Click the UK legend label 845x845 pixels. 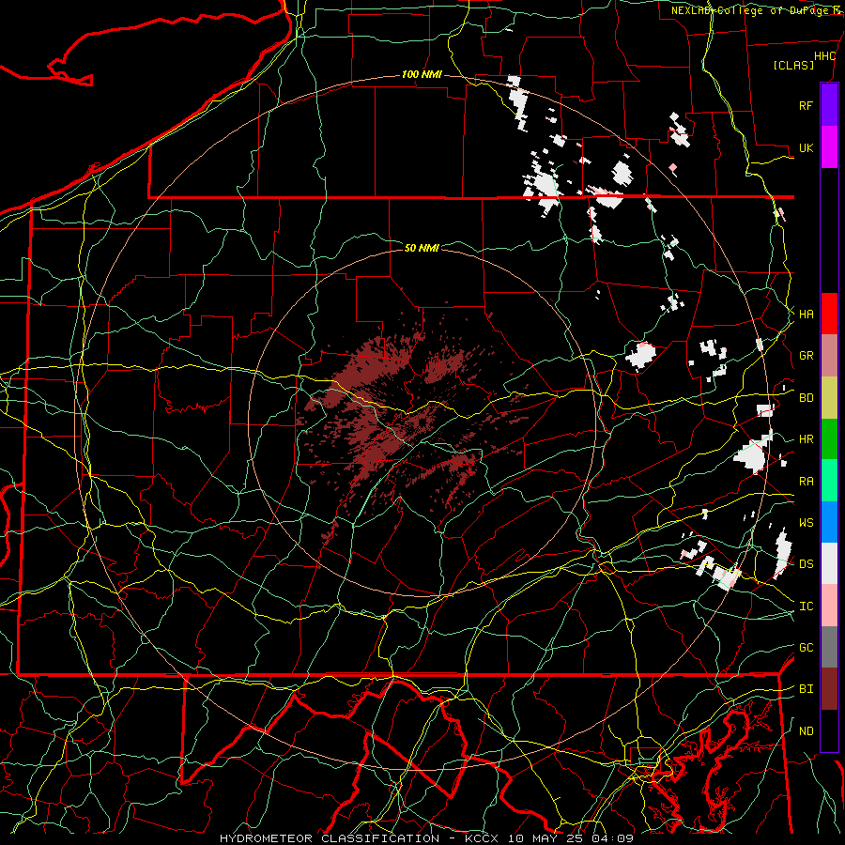click(806, 147)
